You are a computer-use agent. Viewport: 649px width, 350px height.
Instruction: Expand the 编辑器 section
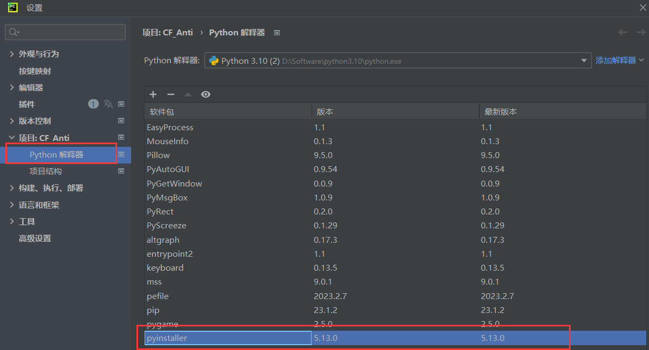[12, 87]
